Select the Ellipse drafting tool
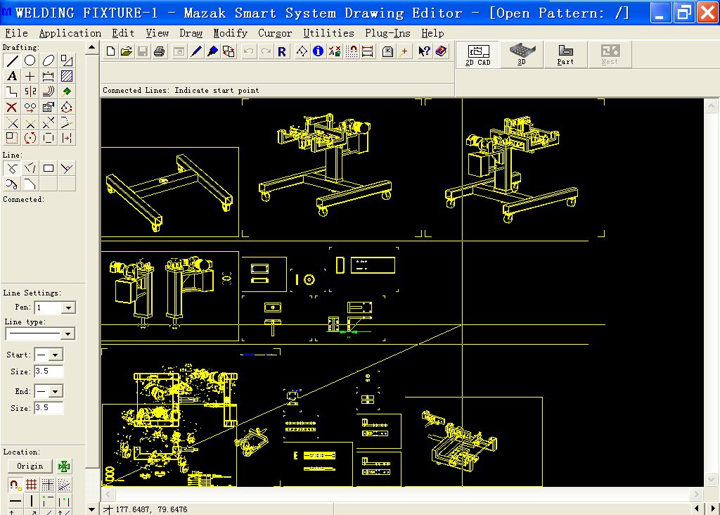The width and height of the screenshot is (720, 515). point(49,61)
